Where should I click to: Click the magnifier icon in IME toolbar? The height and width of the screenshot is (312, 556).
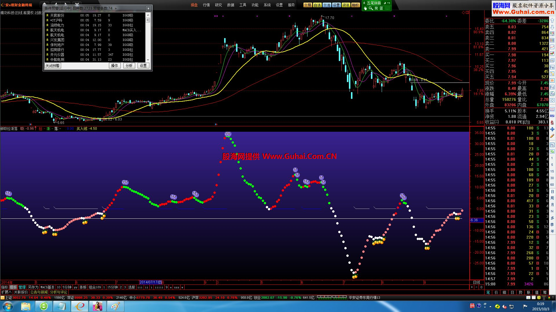[x=371, y=8]
